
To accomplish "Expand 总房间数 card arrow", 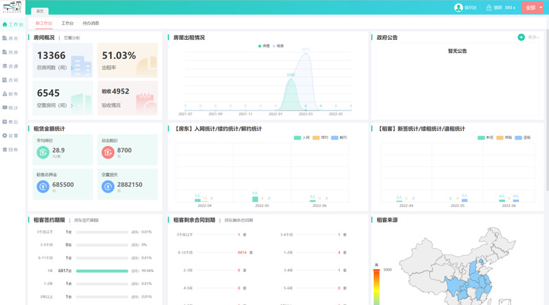I will (x=71, y=69).
